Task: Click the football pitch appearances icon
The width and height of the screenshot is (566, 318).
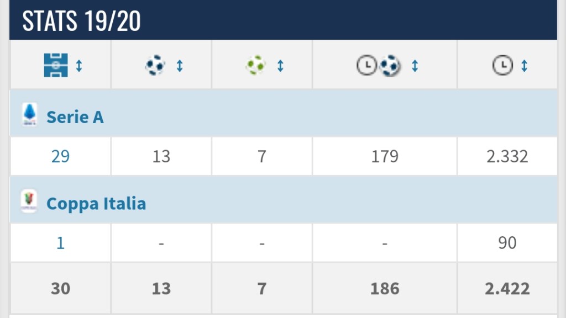Action: [x=55, y=65]
